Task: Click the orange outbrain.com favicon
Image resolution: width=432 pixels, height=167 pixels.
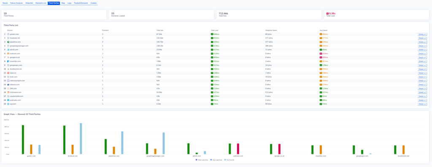Action: click(x=8, y=53)
